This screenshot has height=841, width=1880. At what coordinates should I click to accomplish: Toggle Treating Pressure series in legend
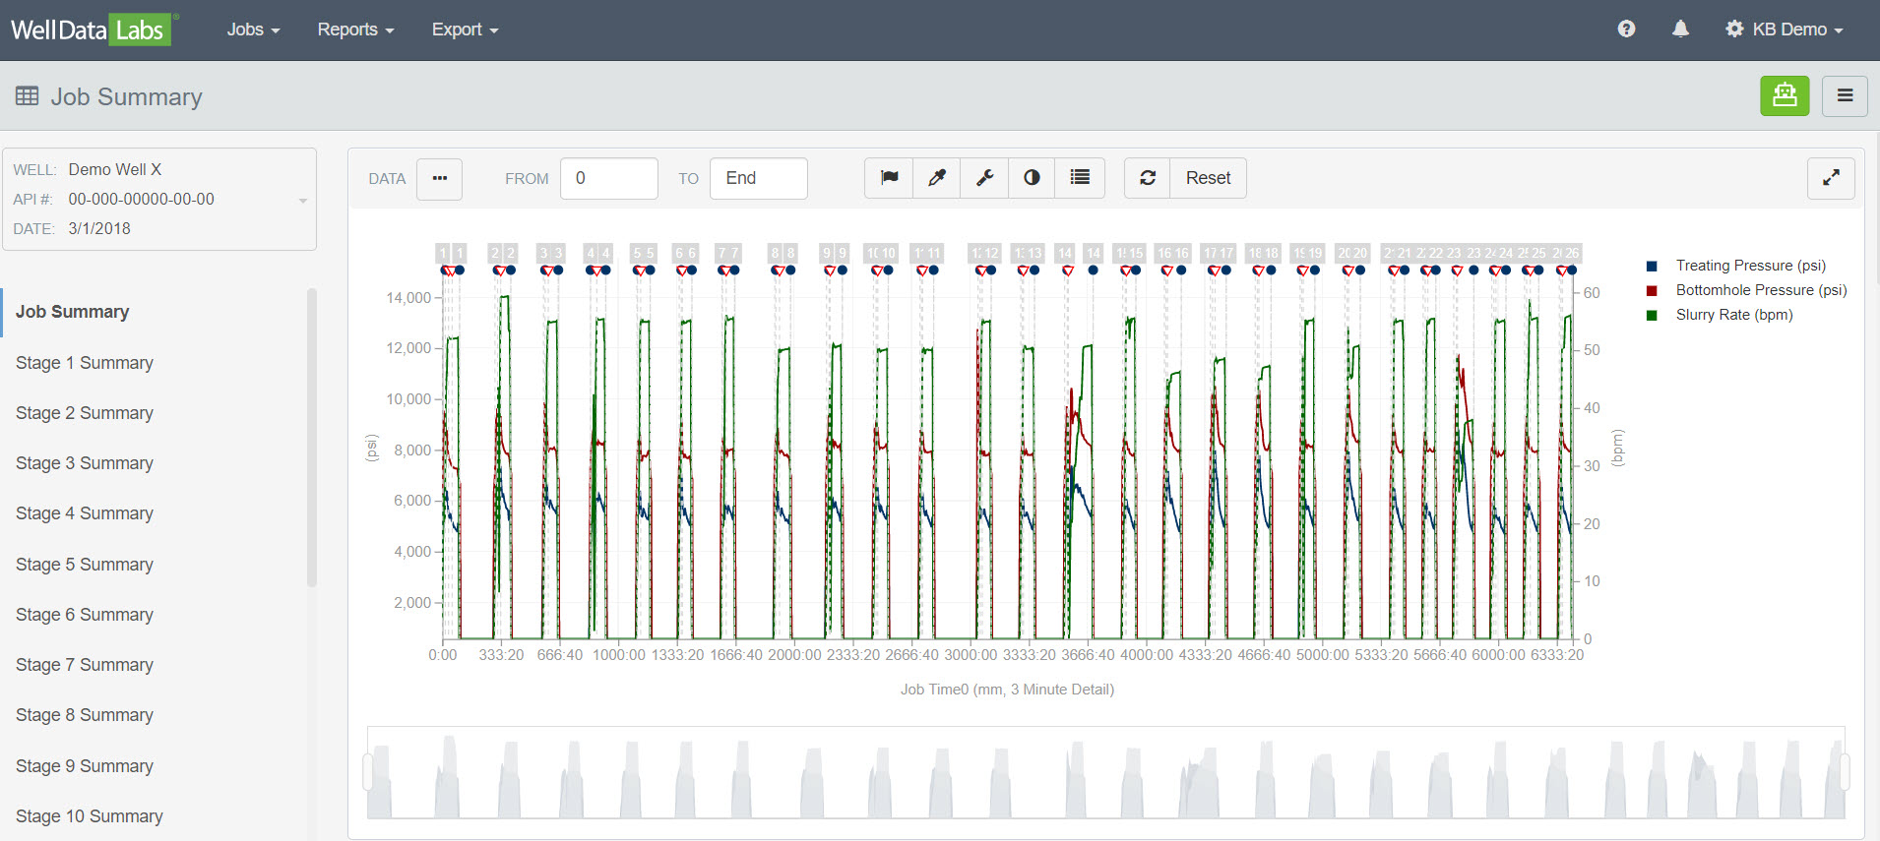[1750, 266]
